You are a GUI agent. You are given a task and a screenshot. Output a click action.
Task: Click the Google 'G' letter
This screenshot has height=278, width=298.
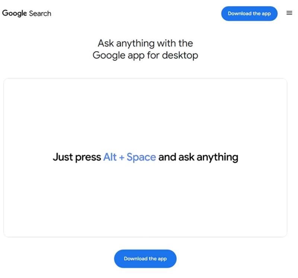coord(5,13)
